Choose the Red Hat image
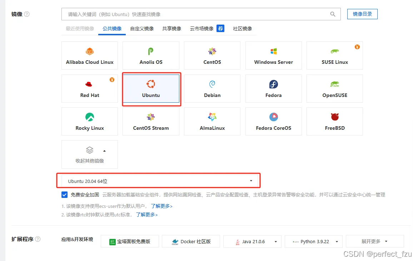This screenshot has height=261, width=413. [x=89, y=88]
